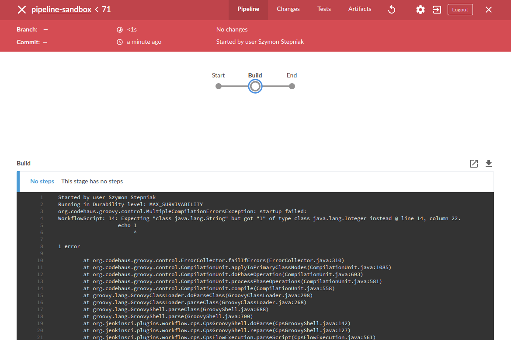Close the run details view
Viewport: 511px width, 340px height.
point(489,10)
